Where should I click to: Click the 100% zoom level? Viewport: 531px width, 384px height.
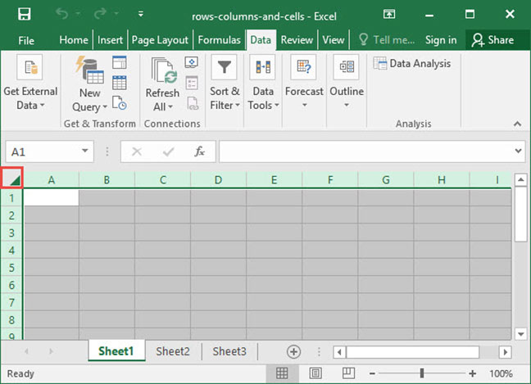point(501,373)
